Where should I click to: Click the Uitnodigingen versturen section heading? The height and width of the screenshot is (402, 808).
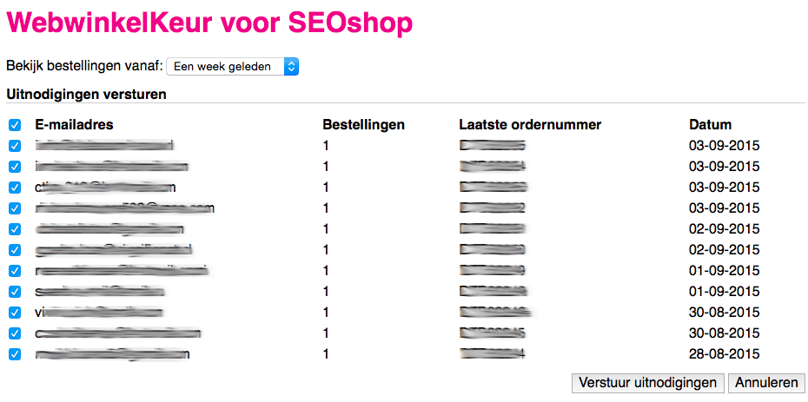(x=87, y=93)
